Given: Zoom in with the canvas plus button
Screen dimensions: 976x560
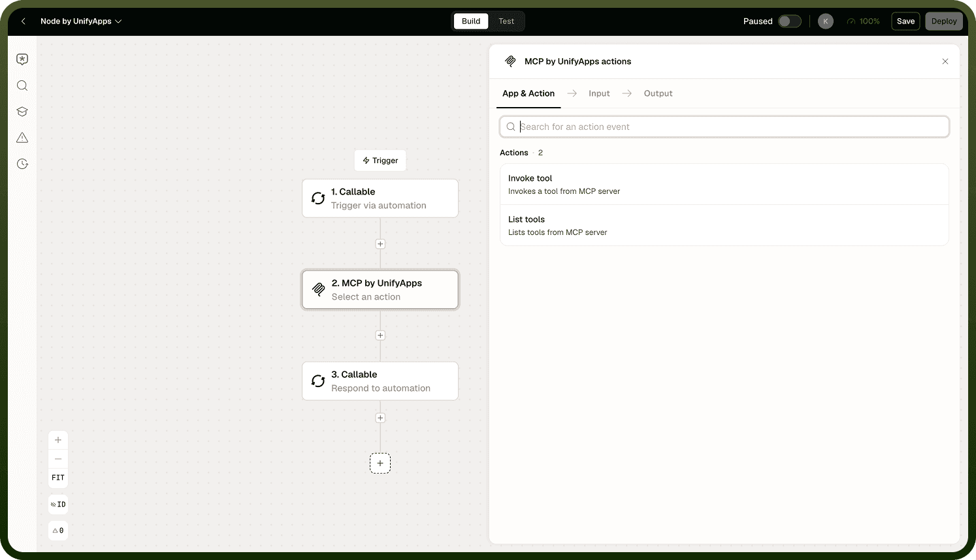Looking at the screenshot, I should pyautogui.click(x=58, y=440).
